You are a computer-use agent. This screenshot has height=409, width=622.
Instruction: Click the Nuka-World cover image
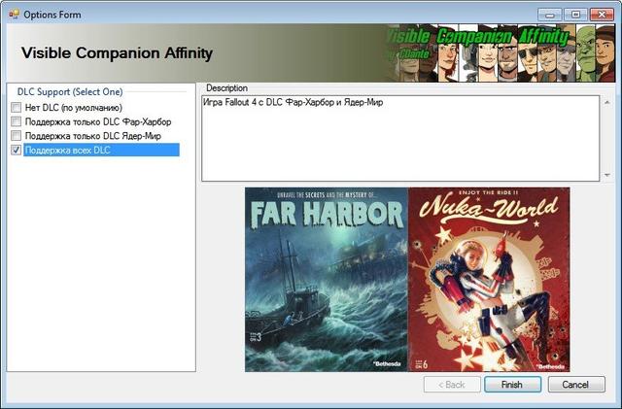coord(489,280)
